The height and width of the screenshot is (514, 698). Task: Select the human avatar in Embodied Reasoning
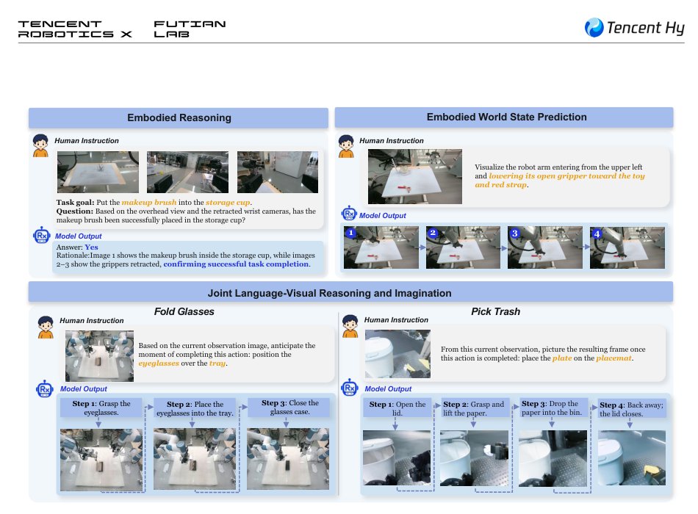[x=40, y=145]
